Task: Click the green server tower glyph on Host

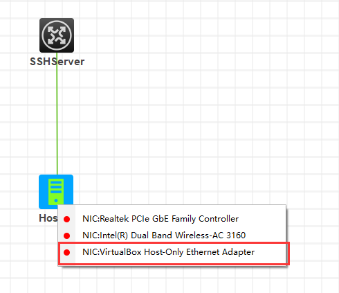Action: (x=56, y=192)
